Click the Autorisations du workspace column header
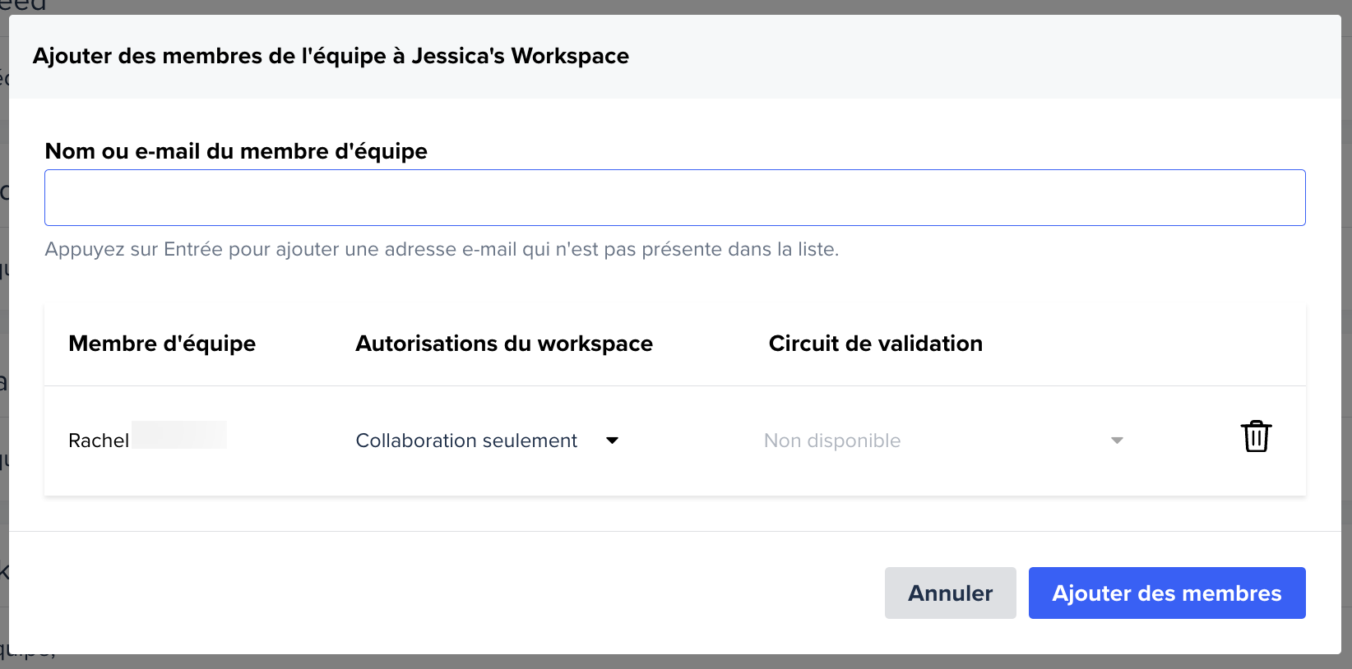This screenshot has height=669, width=1352. tap(504, 344)
